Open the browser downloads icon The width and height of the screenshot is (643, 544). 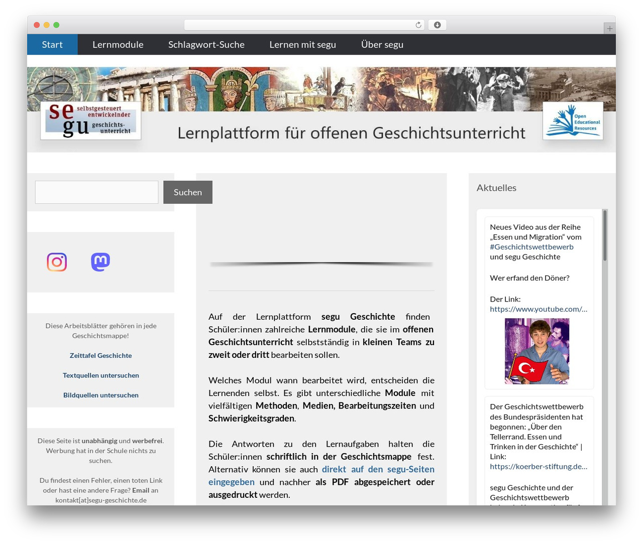(438, 25)
